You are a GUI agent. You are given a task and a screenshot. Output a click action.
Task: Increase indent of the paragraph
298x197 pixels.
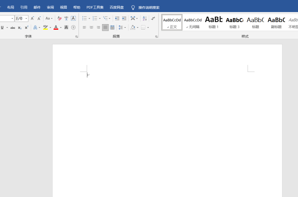point(124,19)
